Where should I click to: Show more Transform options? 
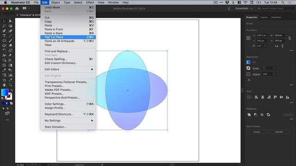coord(291,50)
